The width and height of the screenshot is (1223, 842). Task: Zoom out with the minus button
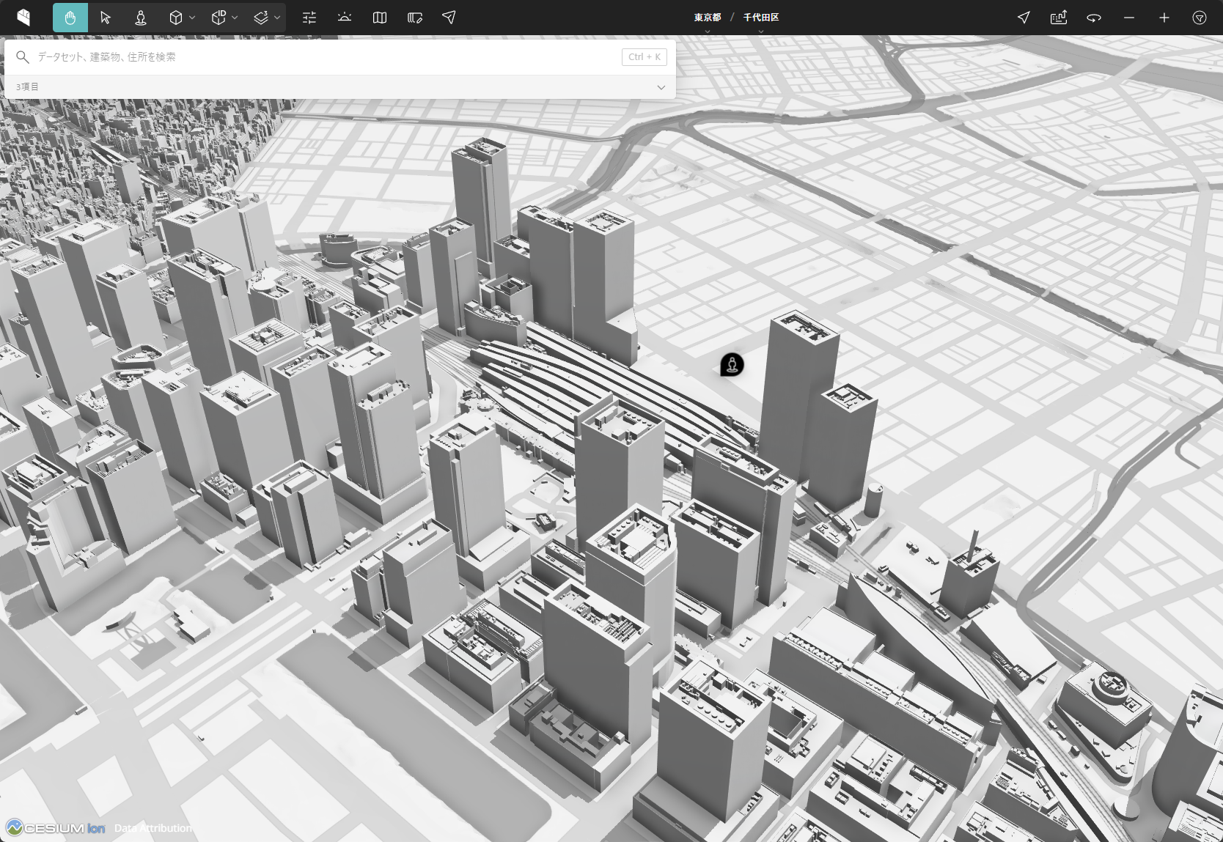pos(1129,18)
